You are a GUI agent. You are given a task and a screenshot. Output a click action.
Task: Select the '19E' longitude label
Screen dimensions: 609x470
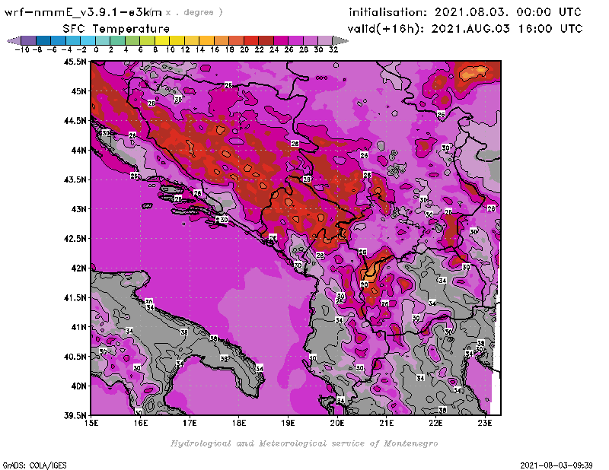[x=289, y=423]
